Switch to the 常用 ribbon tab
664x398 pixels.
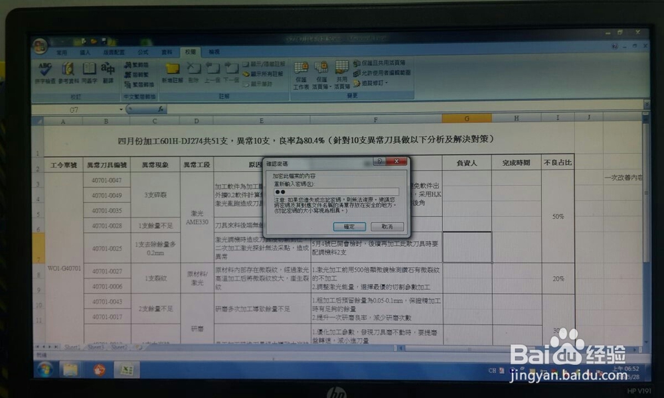62,52
